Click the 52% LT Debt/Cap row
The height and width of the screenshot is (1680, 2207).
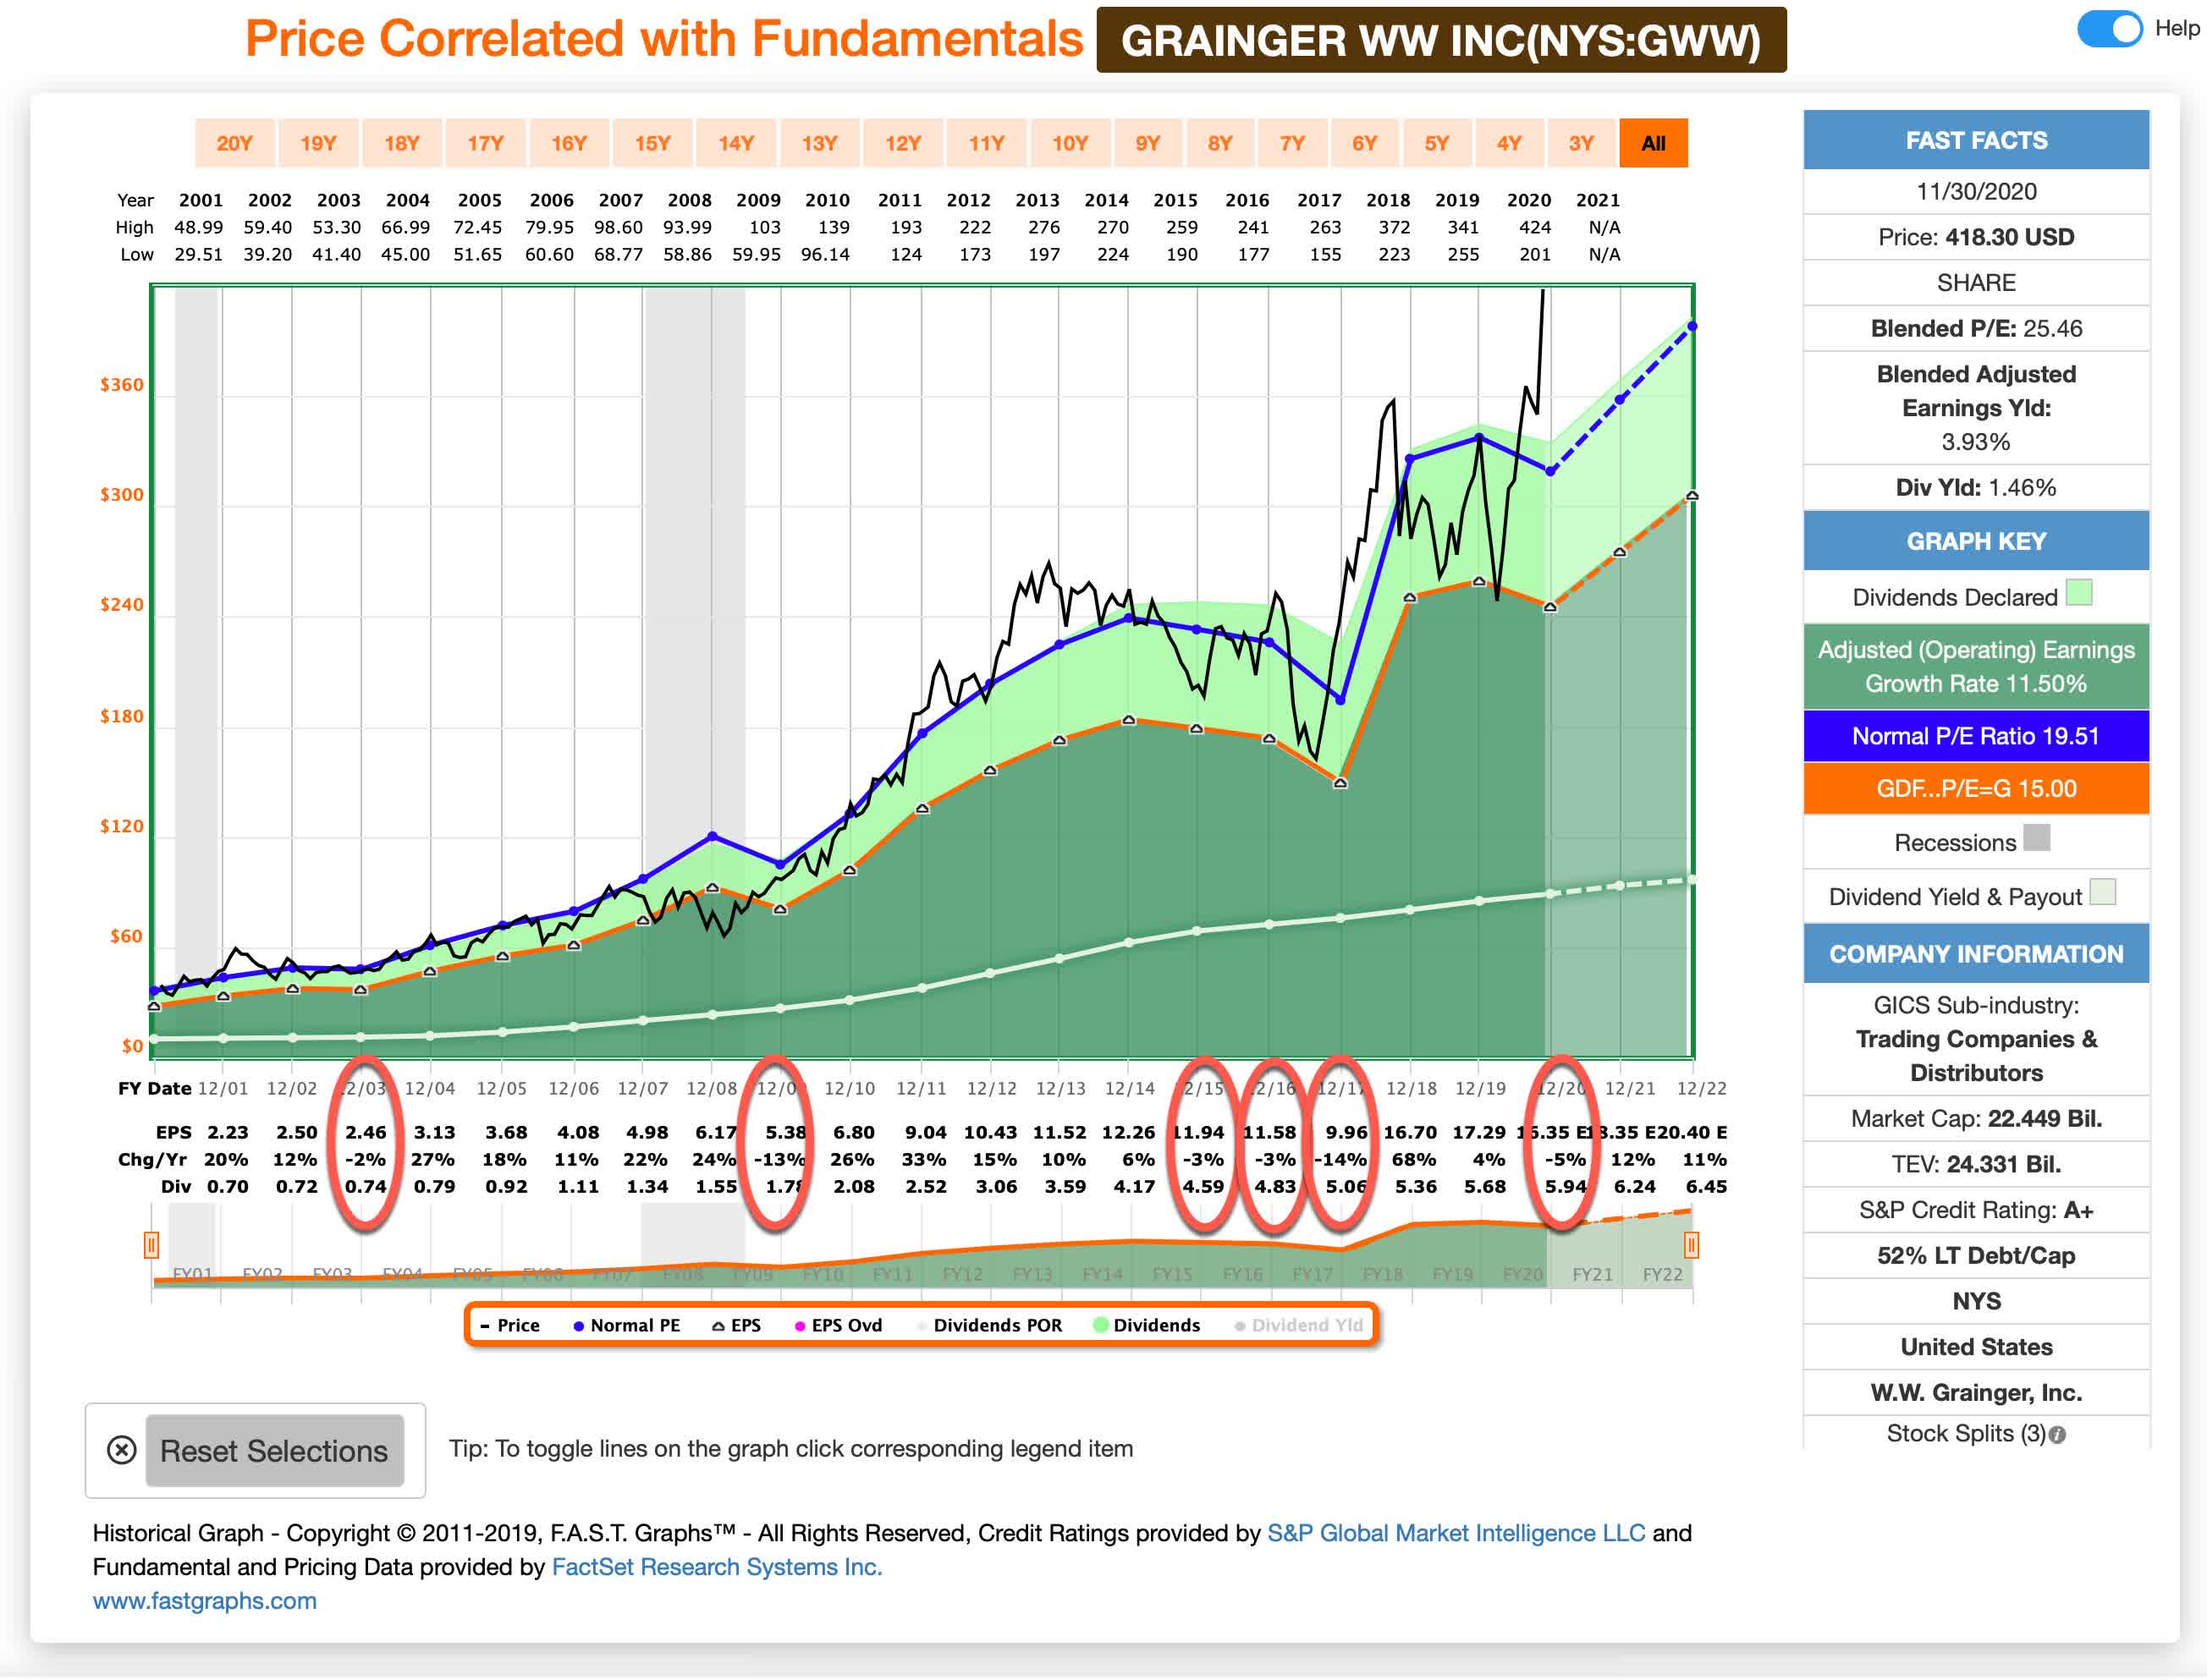click(1976, 1255)
